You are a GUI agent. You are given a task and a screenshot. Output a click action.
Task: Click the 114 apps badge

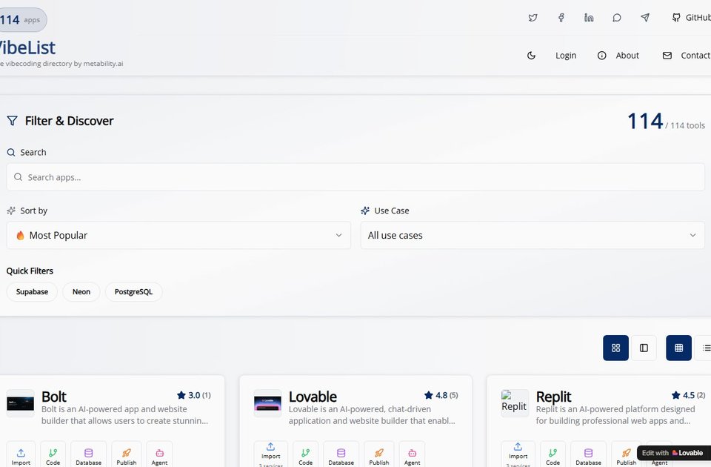pos(23,19)
